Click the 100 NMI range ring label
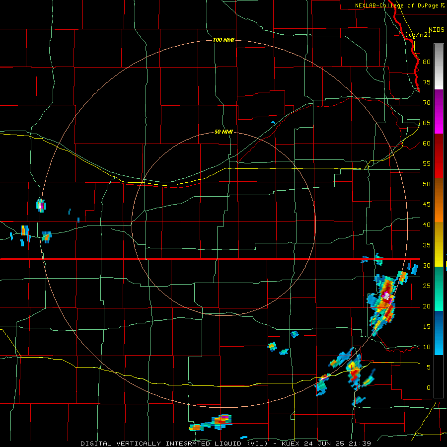The width and height of the screenshot is (447, 447). click(223, 40)
